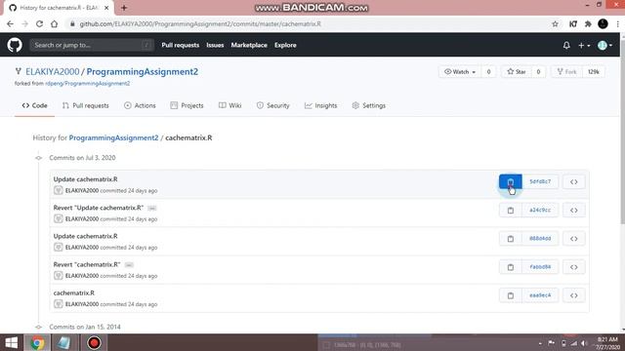Open rdpeng/ProgrammingAssignment2 forked-from link
The height and width of the screenshot is (351, 625).
pos(87,84)
